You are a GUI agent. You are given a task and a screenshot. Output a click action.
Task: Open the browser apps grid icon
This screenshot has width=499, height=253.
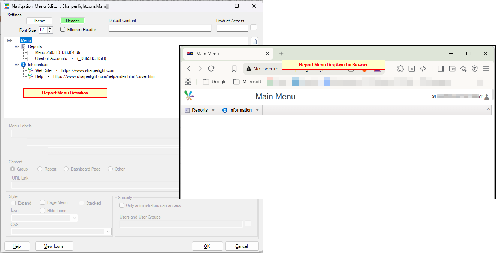pyautogui.click(x=188, y=82)
